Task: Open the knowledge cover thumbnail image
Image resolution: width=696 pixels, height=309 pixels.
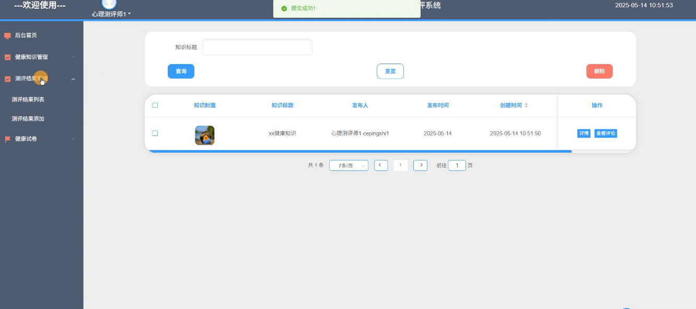Action: point(205,135)
